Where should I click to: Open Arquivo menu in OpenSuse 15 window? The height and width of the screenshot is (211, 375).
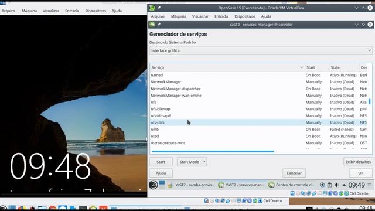(158, 16)
